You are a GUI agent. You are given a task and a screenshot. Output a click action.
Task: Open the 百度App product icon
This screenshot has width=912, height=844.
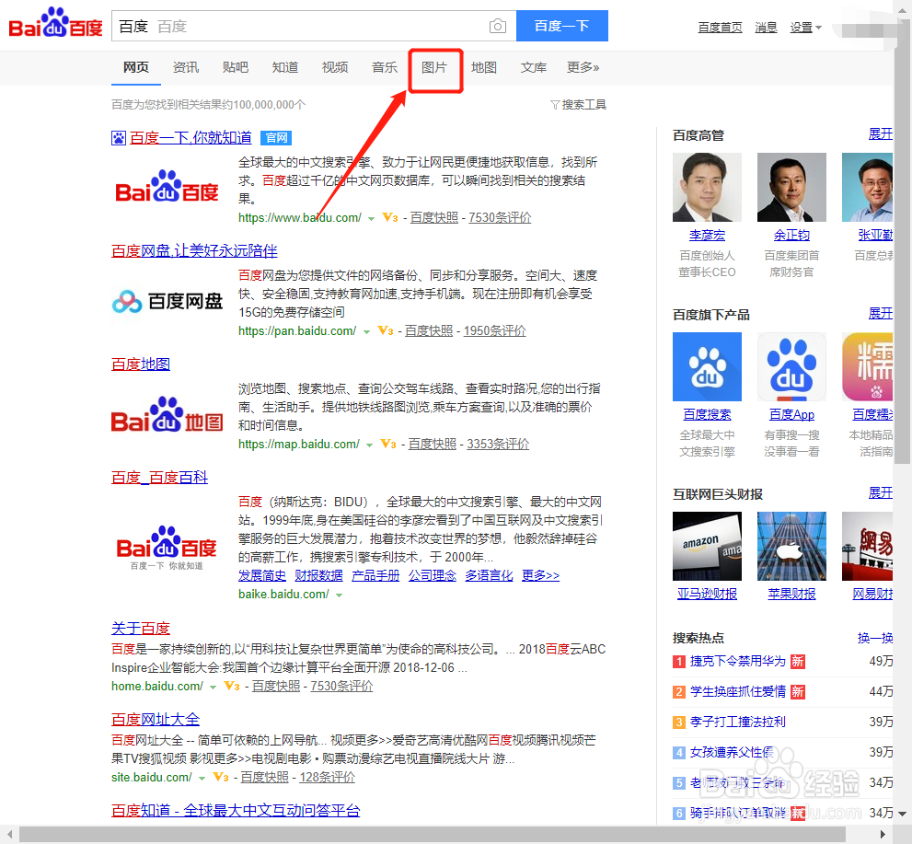(791, 367)
